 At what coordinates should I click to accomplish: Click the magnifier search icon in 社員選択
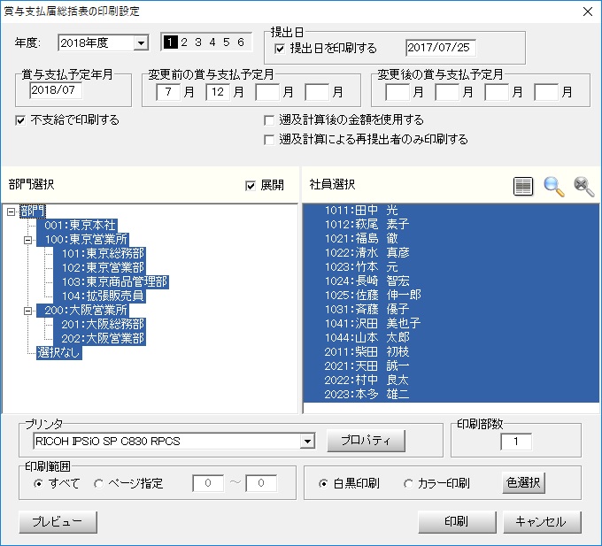(x=553, y=187)
